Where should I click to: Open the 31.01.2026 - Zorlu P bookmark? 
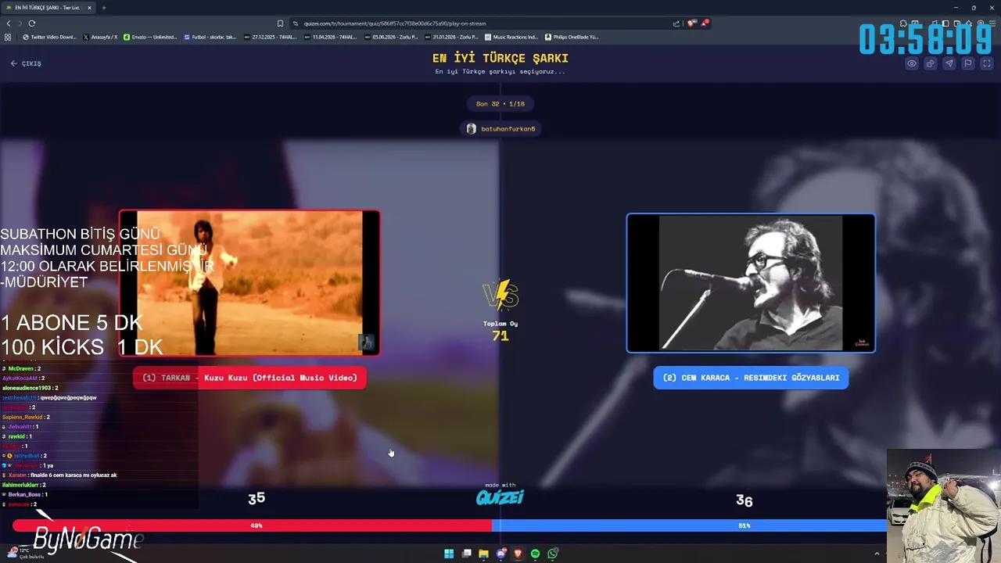(451, 37)
